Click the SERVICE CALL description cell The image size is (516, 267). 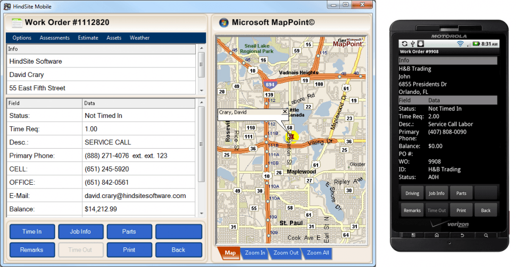(x=138, y=142)
